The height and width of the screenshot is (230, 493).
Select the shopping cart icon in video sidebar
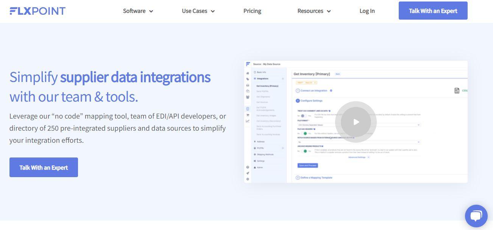[x=248, y=115]
